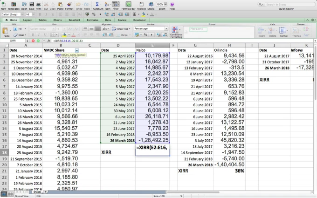Screen dimensions: 317x198
Task: Click the Sort icon
Action: pos(107,5)
